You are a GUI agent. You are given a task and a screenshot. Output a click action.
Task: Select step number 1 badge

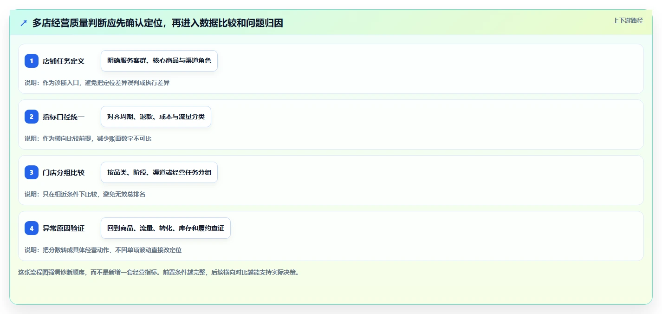tap(32, 61)
